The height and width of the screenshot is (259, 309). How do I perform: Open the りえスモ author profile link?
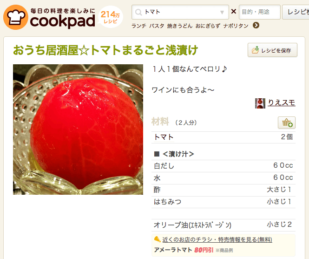[282, 103]
